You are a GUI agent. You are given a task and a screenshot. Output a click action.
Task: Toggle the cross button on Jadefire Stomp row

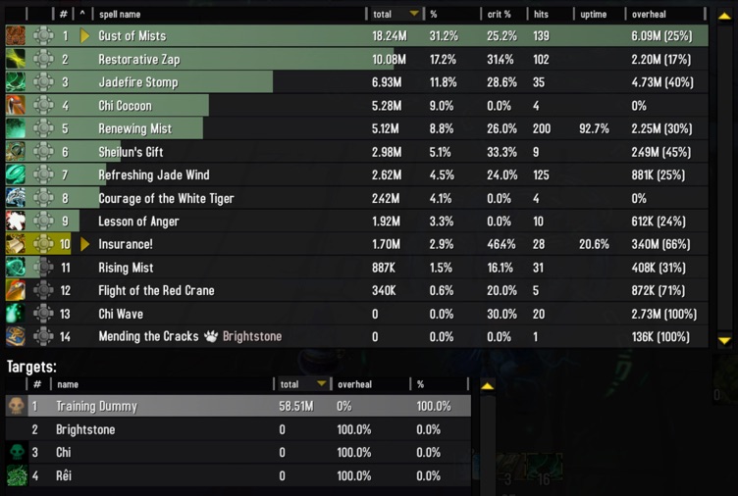[x=43, y=82]
